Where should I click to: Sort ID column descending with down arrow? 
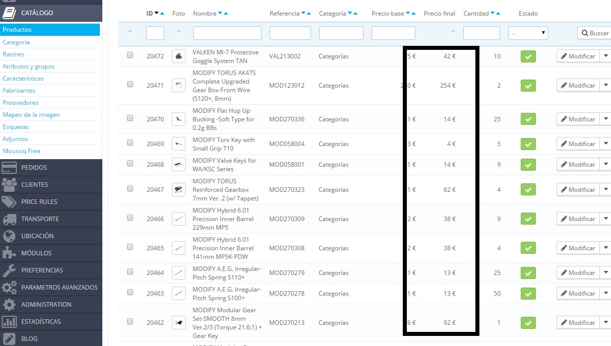[x=157, y=14]
